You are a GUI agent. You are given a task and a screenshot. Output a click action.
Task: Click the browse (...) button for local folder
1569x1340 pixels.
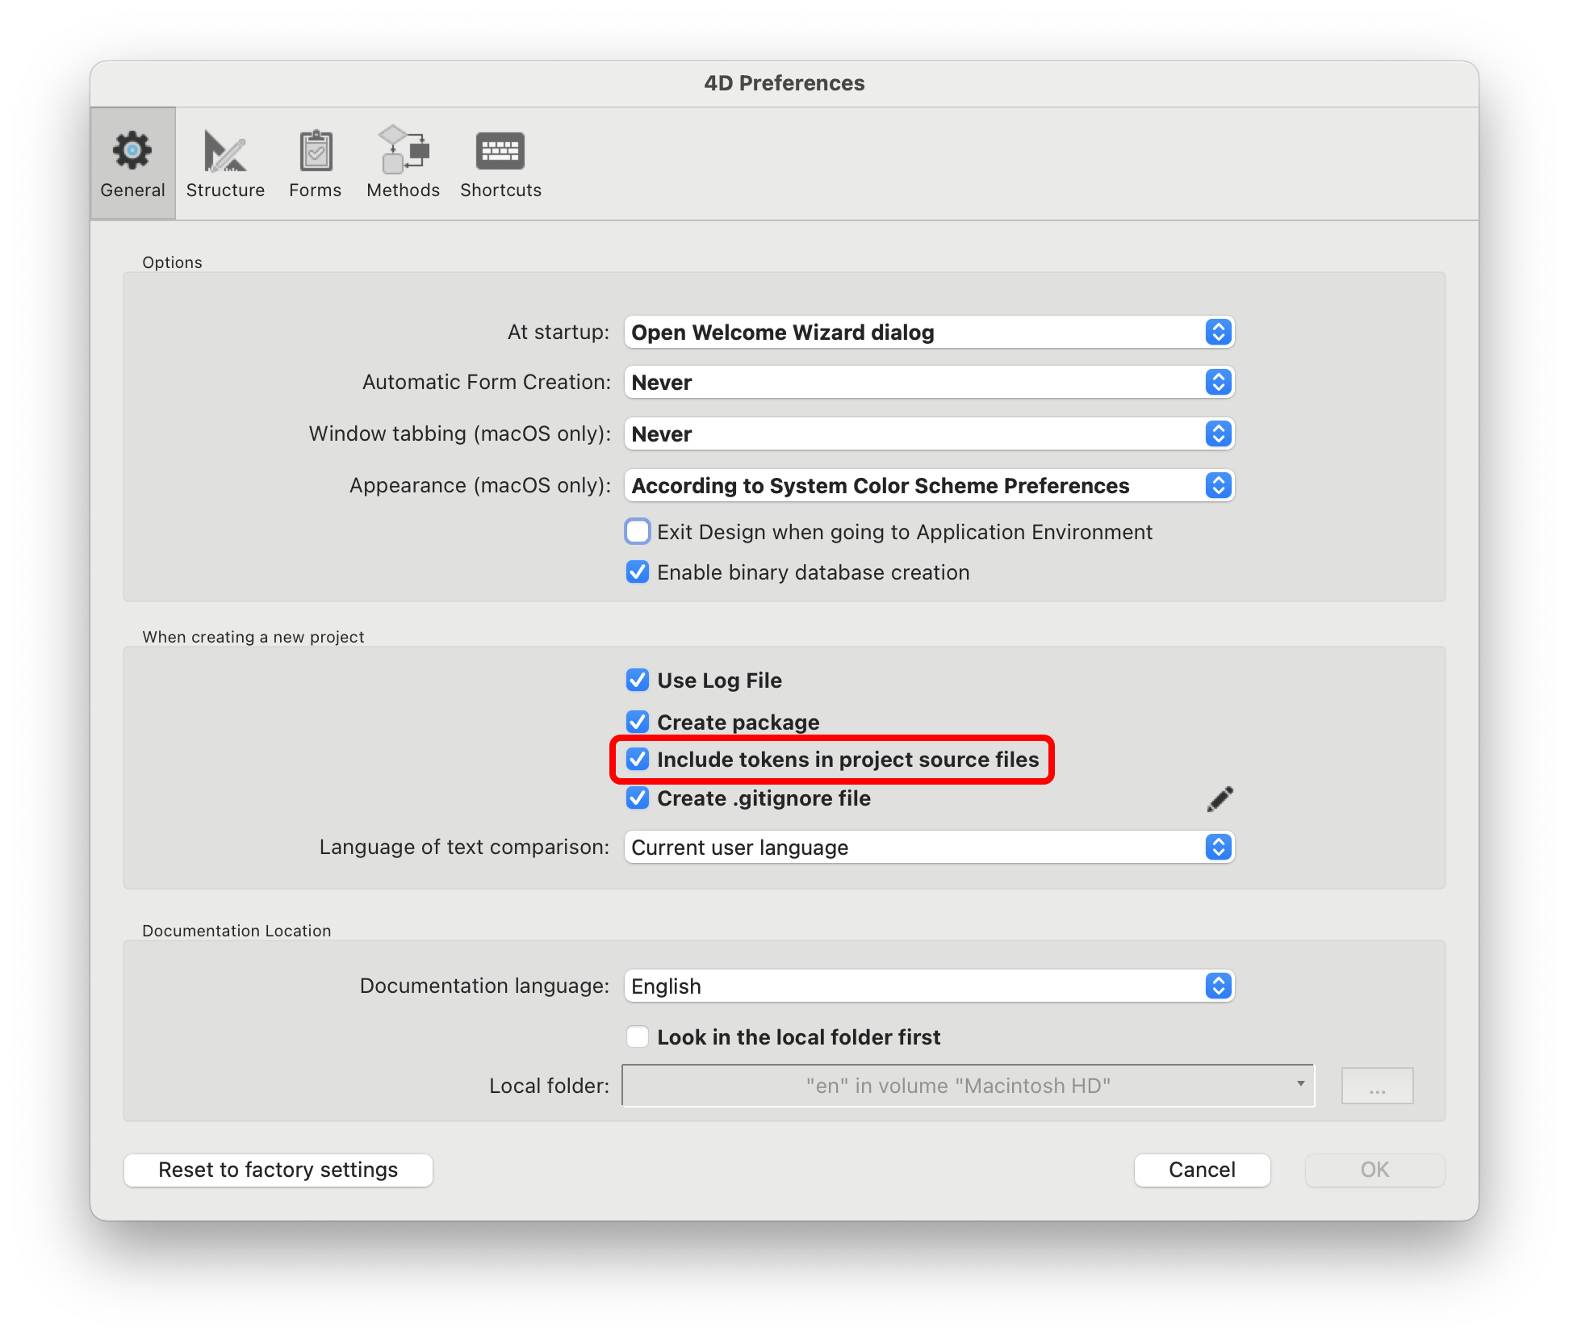coord(1377,1086)
